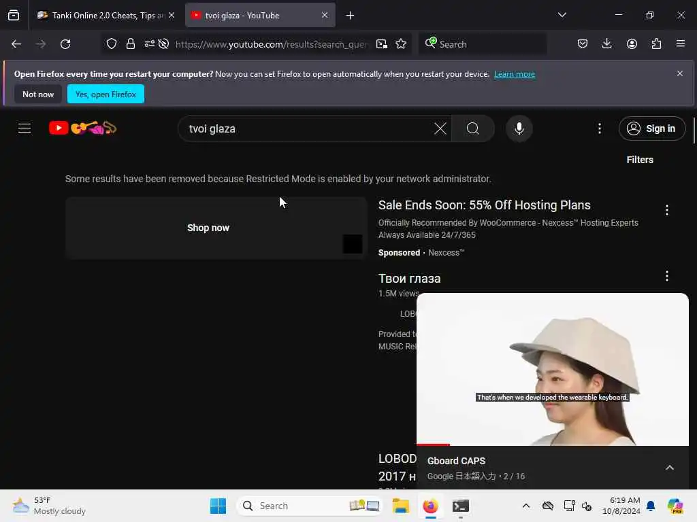Click the YouTube URL address field
697x522 pixels.
[x=271, y=44]
